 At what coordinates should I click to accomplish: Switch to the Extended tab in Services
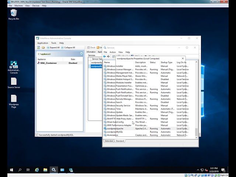[109, 141]
